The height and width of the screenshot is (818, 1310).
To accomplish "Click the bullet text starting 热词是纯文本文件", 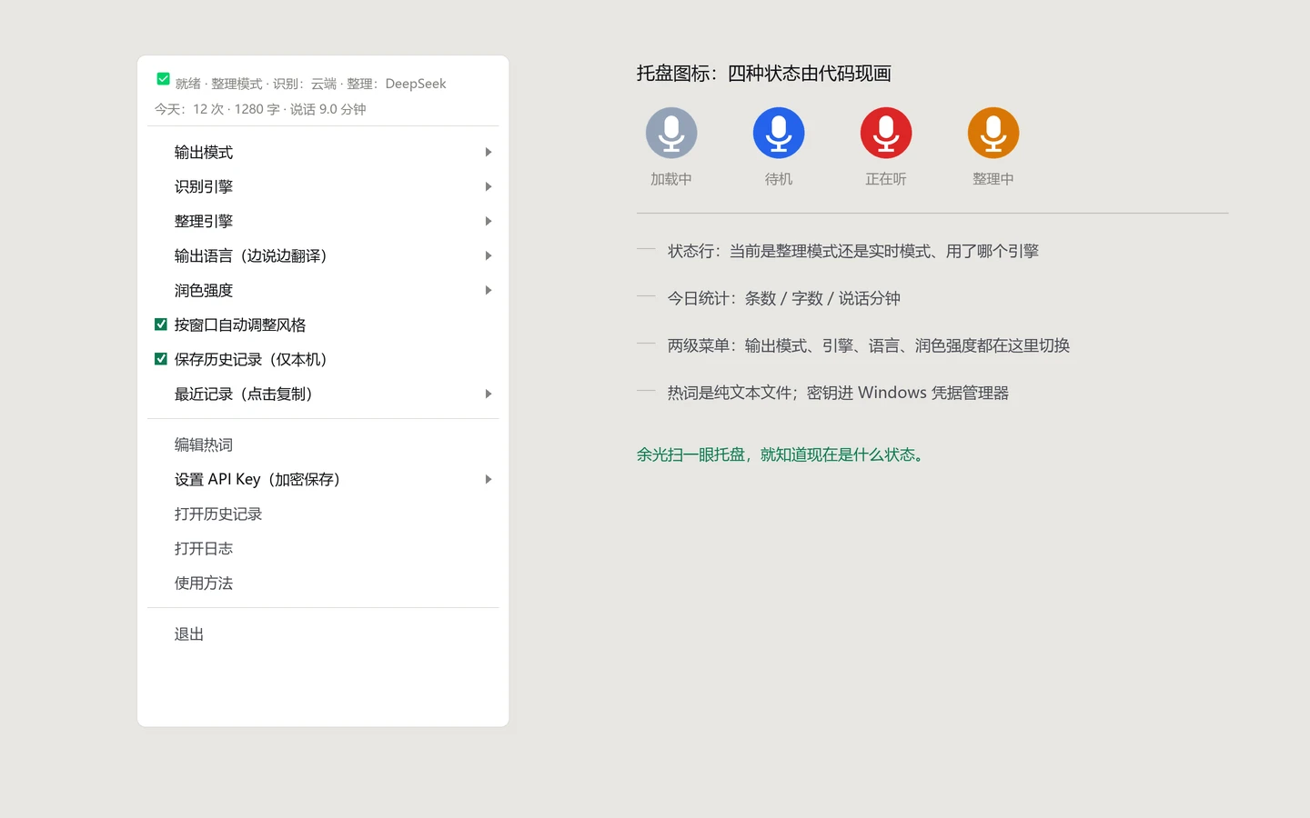I will pos(838,393).
